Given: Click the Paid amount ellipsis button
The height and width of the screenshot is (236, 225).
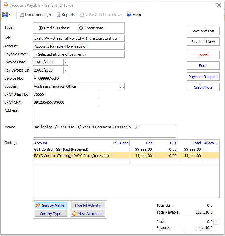Looking at the screenshot, I should [x=216, y=222].
